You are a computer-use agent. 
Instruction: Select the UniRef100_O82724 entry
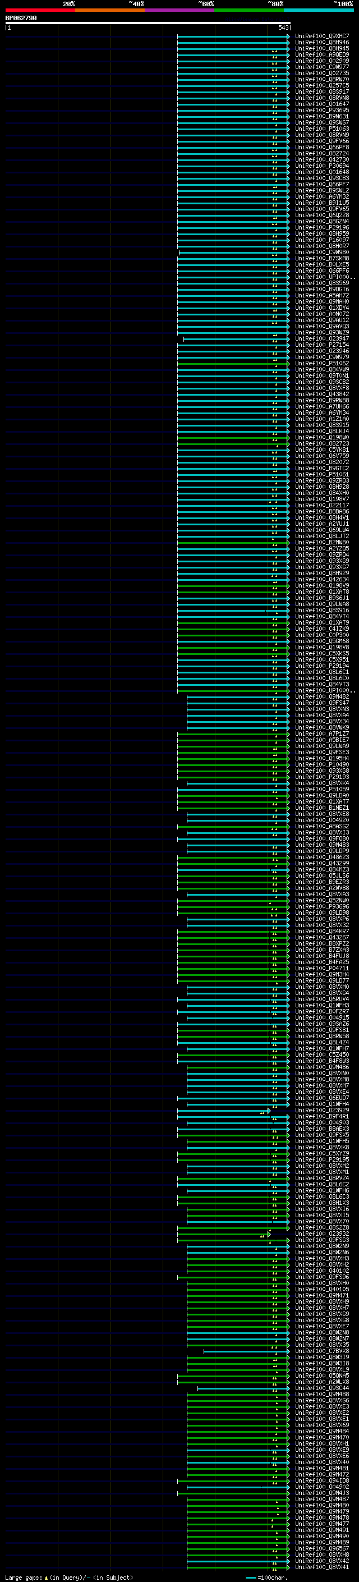point(322,154)
